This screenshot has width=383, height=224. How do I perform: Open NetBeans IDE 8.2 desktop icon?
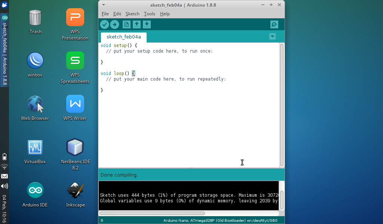[75, 147]
